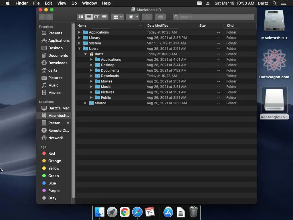Click the Edit Tags toolbar button

point(160,17)
